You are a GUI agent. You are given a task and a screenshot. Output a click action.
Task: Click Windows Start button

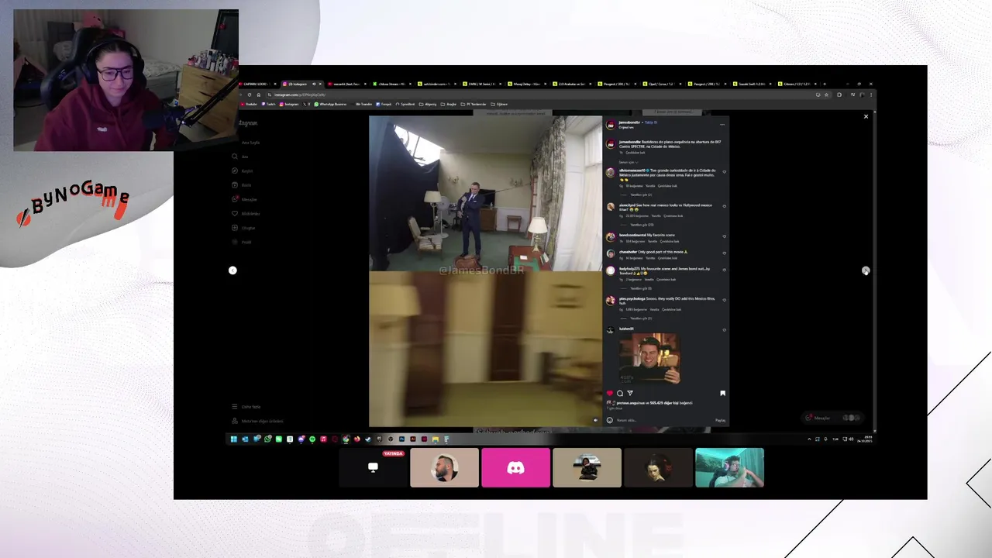[x=233, y=439]
